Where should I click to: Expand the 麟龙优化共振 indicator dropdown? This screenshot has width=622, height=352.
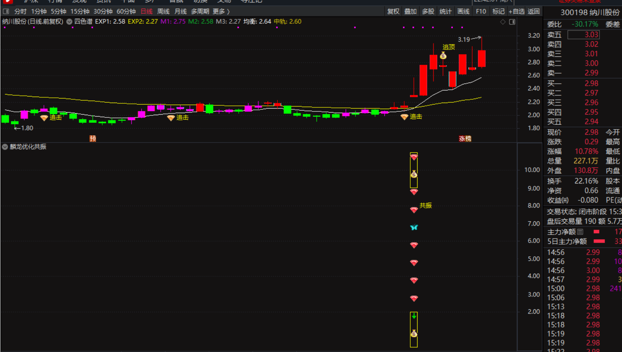5,147
